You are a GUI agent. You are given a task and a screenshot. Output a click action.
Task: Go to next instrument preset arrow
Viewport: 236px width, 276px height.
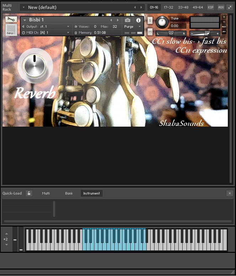coord(118,20)
